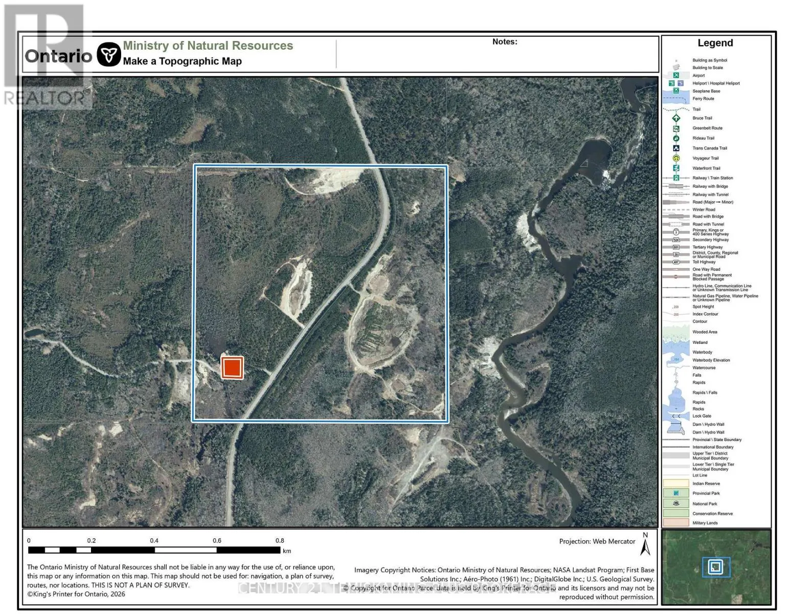The width and height of the screenshot is (794, 614).
Task: Click the Ontario trillium logo icon
Action: pyautogui.click(x=108, y=54)
